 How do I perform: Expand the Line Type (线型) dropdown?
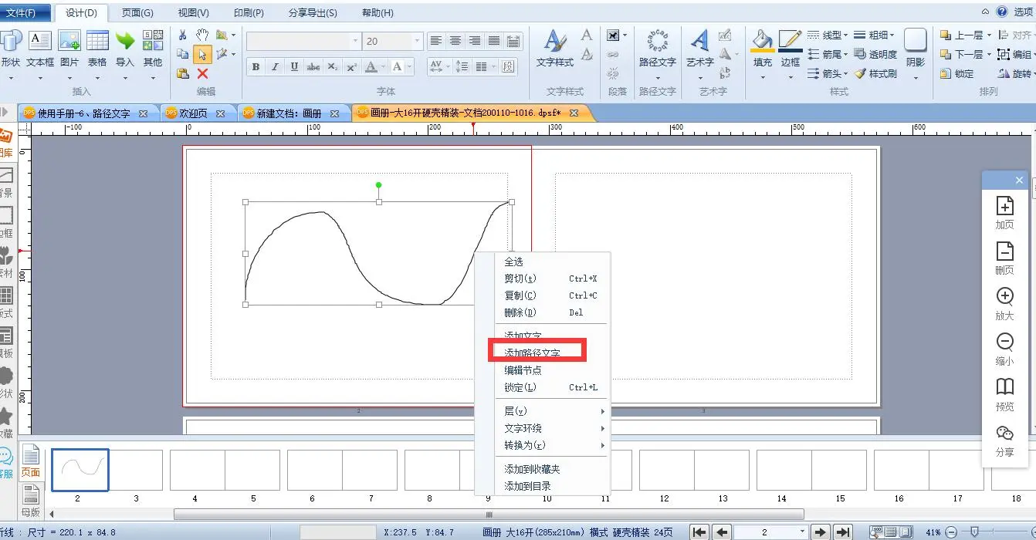click(845, 35)
